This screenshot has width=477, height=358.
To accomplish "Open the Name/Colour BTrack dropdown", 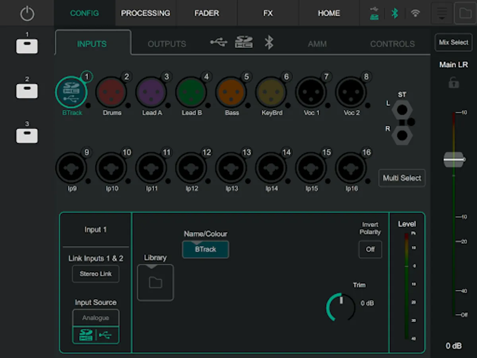I will pyautogui.click(x=206, y=249).
